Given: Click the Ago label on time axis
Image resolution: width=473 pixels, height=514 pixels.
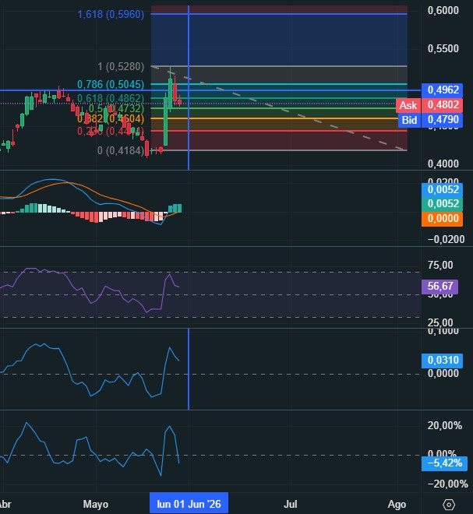Looking at the screenshot, I should coord(397,504).
